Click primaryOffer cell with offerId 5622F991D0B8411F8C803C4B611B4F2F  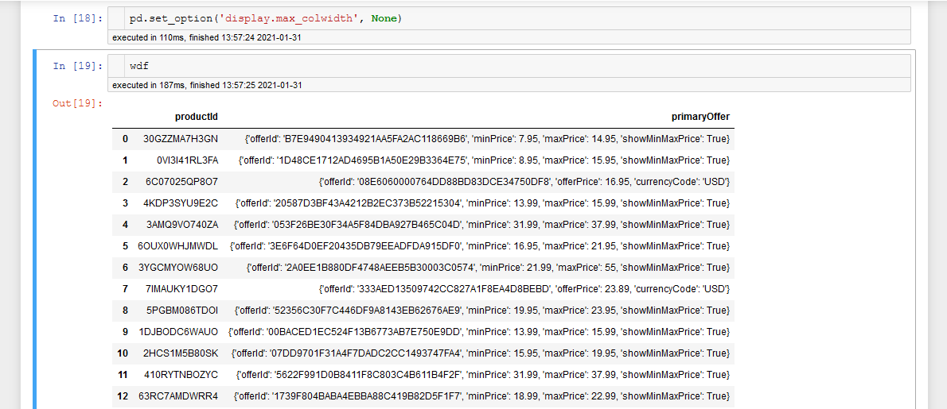[x=483, y=375]
